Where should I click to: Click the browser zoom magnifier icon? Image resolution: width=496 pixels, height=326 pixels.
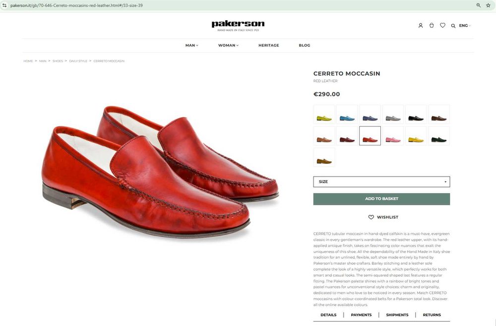pos(479,5)
